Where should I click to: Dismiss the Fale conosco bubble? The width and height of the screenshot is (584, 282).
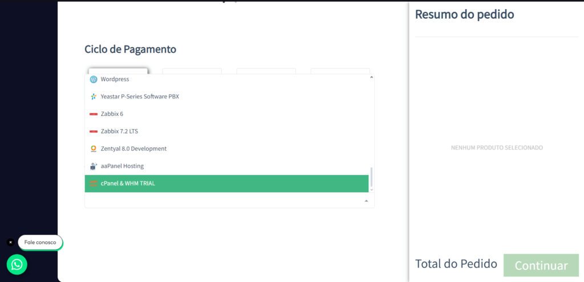(x=10, y=242)
